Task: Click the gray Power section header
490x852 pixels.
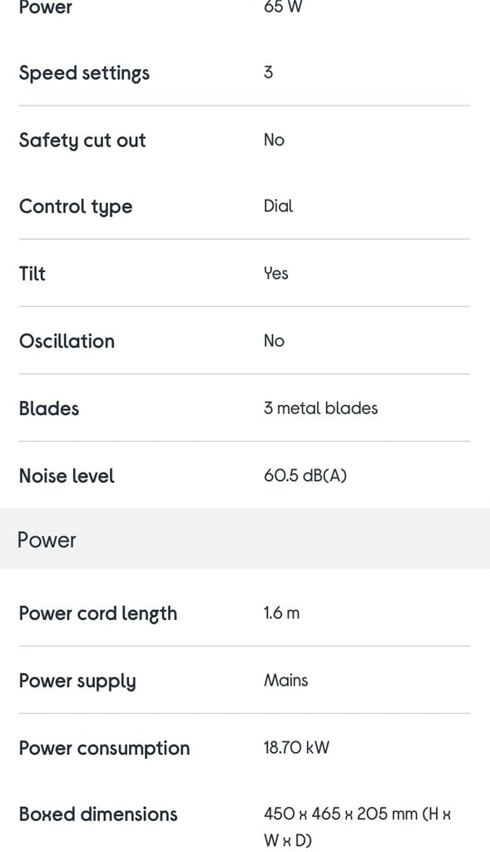Action: 245,539
